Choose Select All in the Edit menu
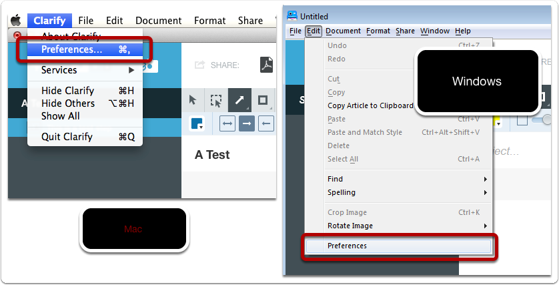Image resolution: width=559 pixels, height=285 pixels. coord(399,159)
